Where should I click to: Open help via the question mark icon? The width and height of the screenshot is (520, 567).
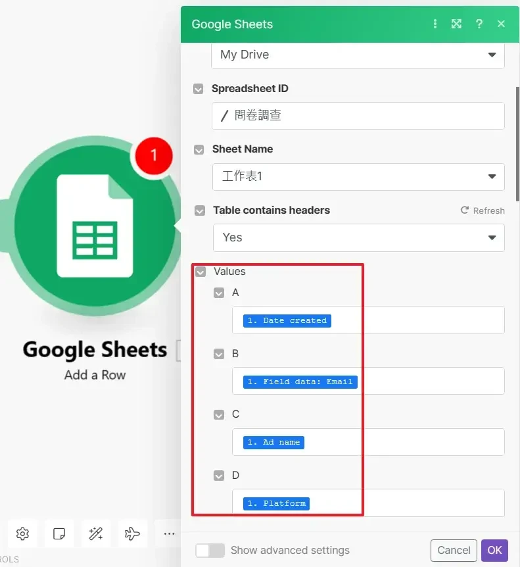(479, 24)
